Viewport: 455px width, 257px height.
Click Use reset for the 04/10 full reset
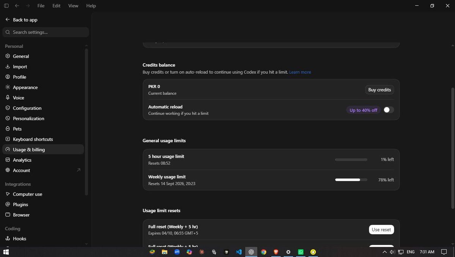(381, 230)
